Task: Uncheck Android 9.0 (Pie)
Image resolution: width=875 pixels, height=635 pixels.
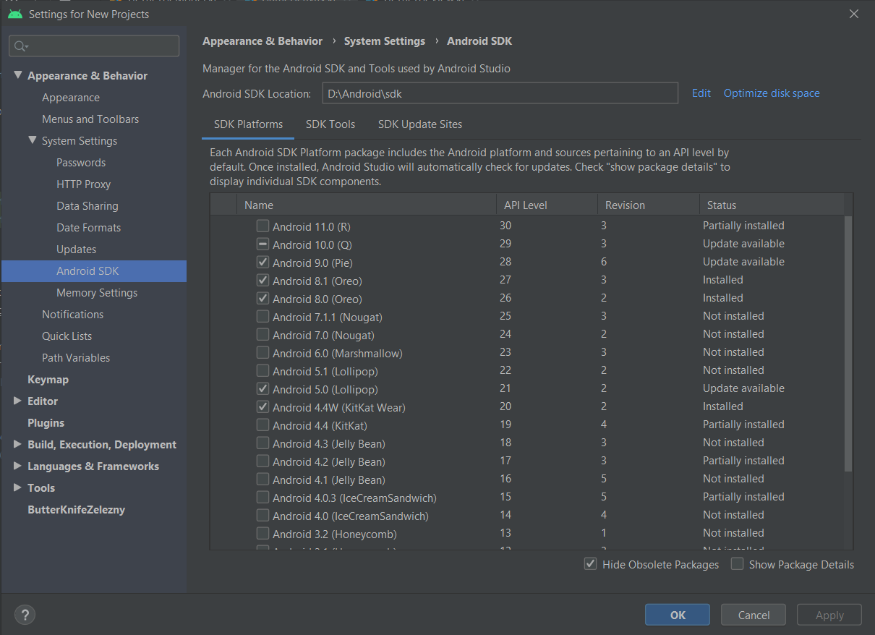Action: [x=262, y=263]
